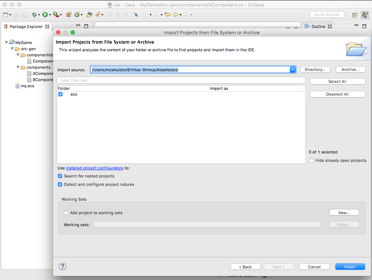Image resolution: width=372 pixels, height=280 pixels.
Task: Click the help question mark icon
Action: 63,267
